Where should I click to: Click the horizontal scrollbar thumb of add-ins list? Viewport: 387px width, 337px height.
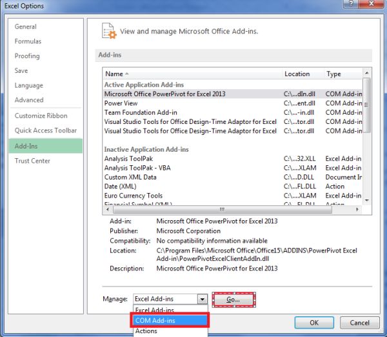pos(223,210)
